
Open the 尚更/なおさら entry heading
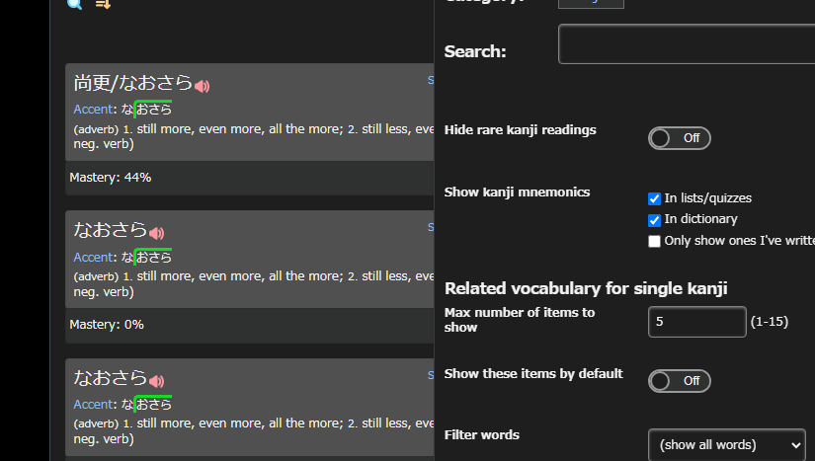click(x=132, y=84)
